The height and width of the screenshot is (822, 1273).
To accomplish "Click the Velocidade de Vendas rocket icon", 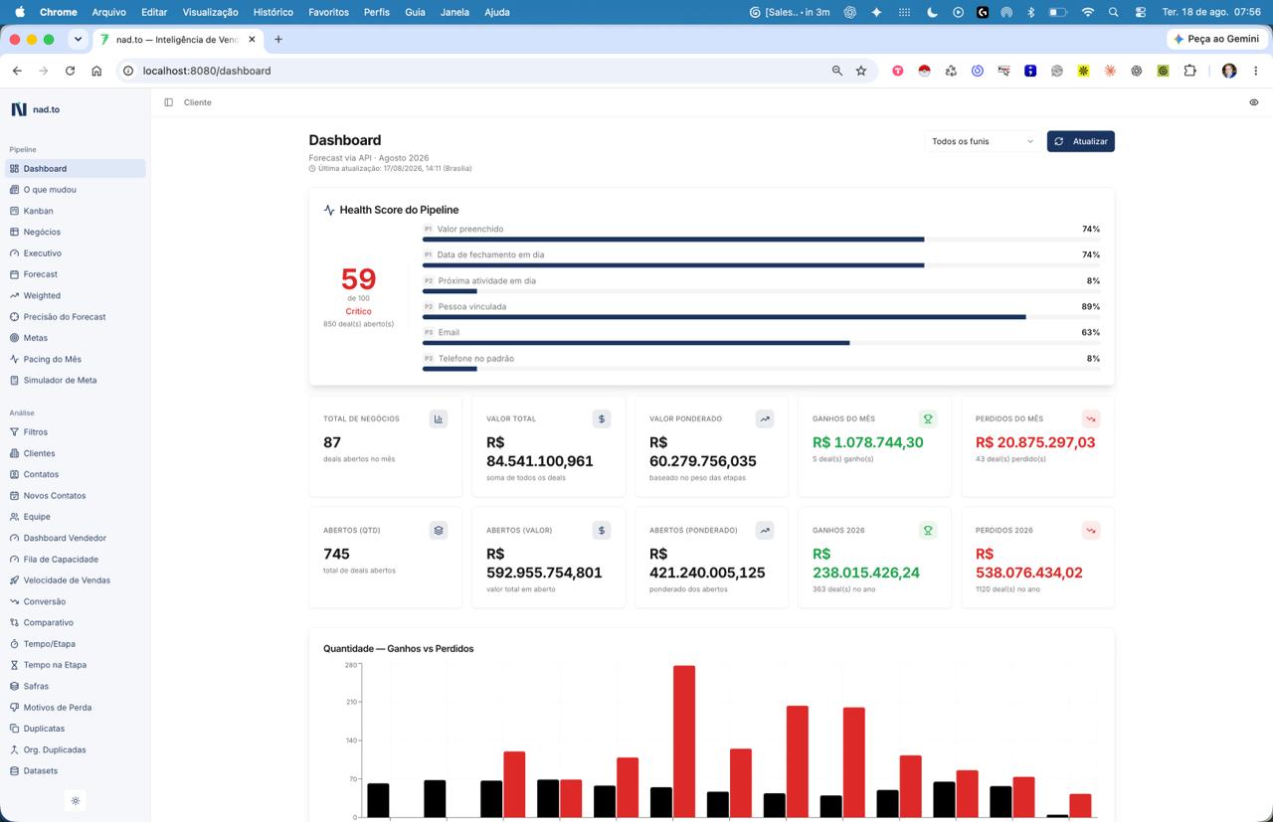I will (14, 580).
